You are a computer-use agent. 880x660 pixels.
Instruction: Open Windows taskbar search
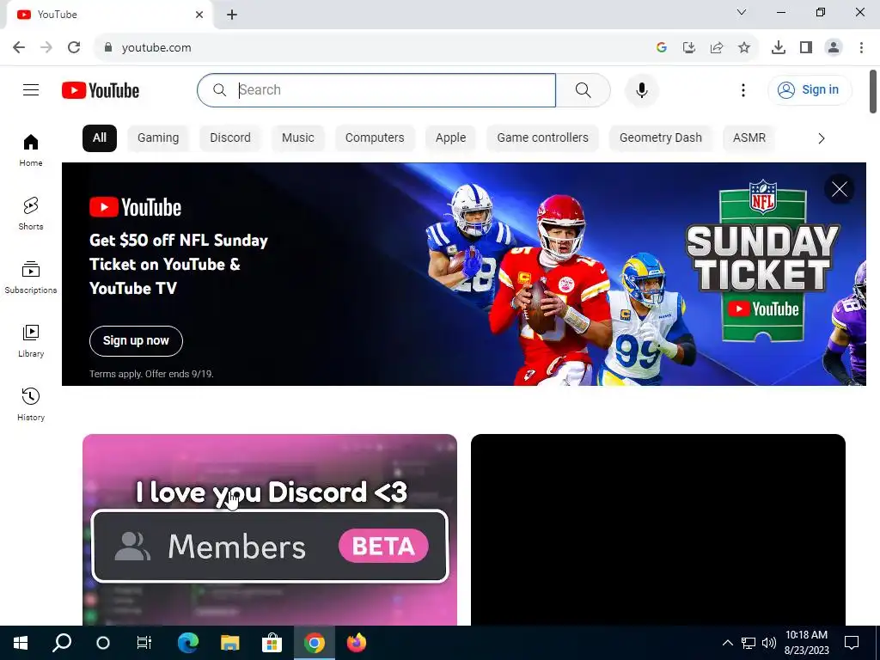62,643
